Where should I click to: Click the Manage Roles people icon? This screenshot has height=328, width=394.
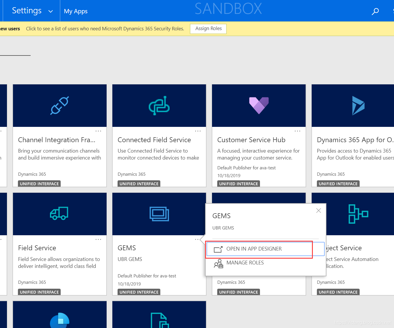coord(218,264)
